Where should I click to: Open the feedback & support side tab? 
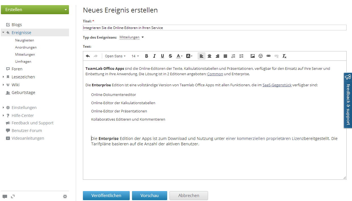(x=348, y=101)
